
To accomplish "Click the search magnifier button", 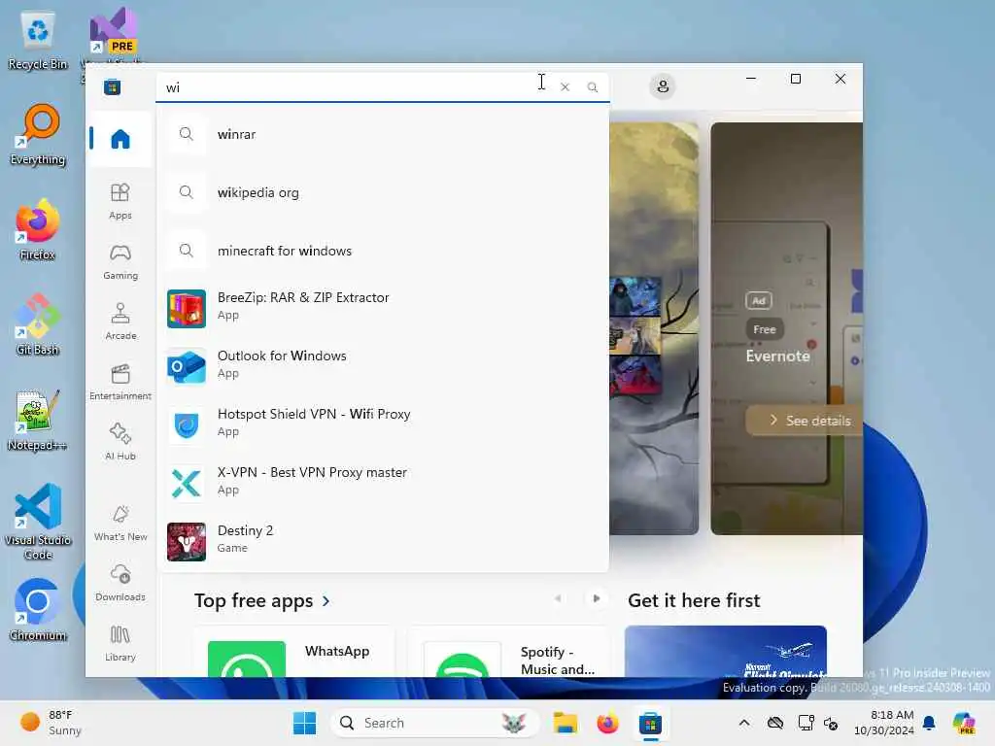I will pos(592,86).
